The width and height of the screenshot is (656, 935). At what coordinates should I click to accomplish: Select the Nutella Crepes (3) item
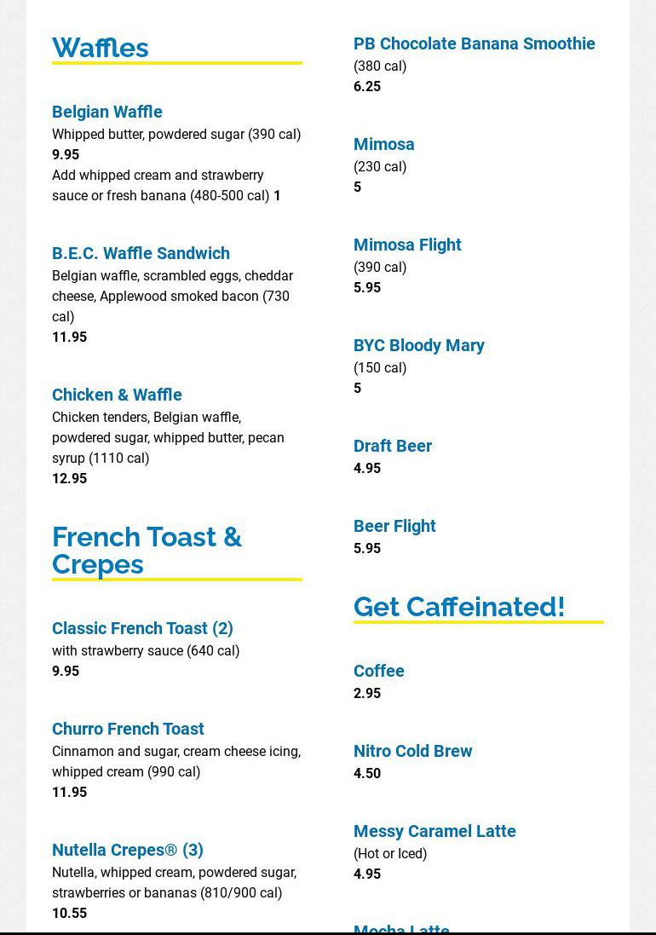tap(128, 850)
